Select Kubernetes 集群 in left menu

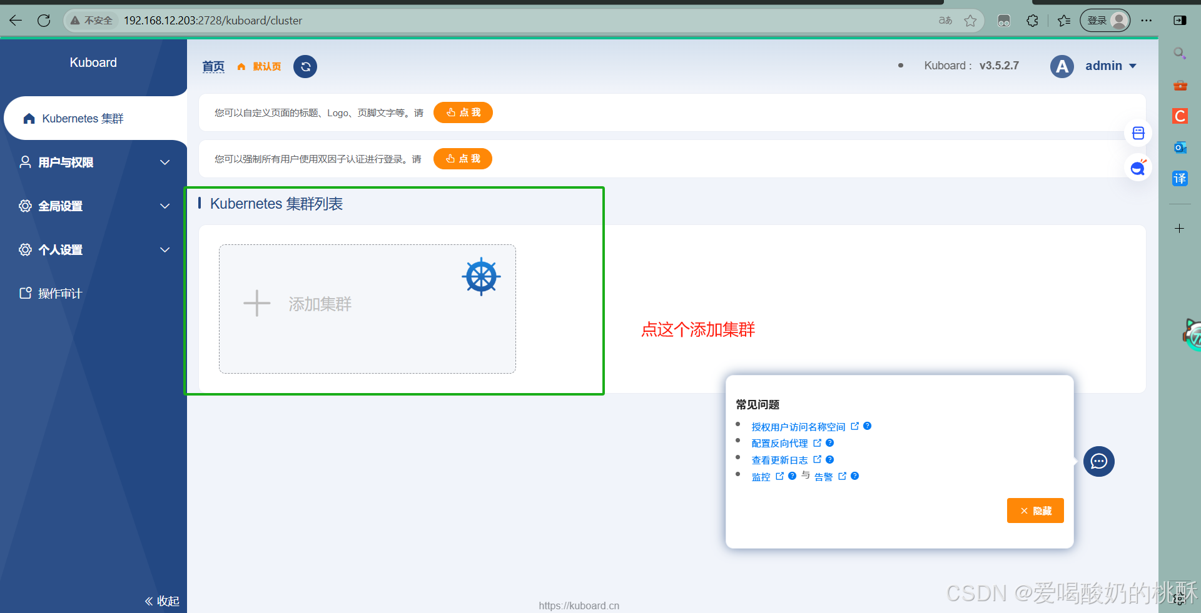[x=95, y=118]
